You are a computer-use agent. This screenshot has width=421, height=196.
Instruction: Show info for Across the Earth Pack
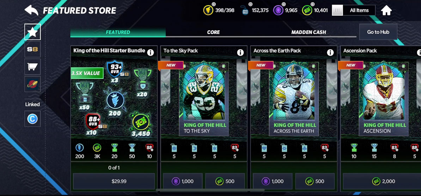[x=330, y=52]
